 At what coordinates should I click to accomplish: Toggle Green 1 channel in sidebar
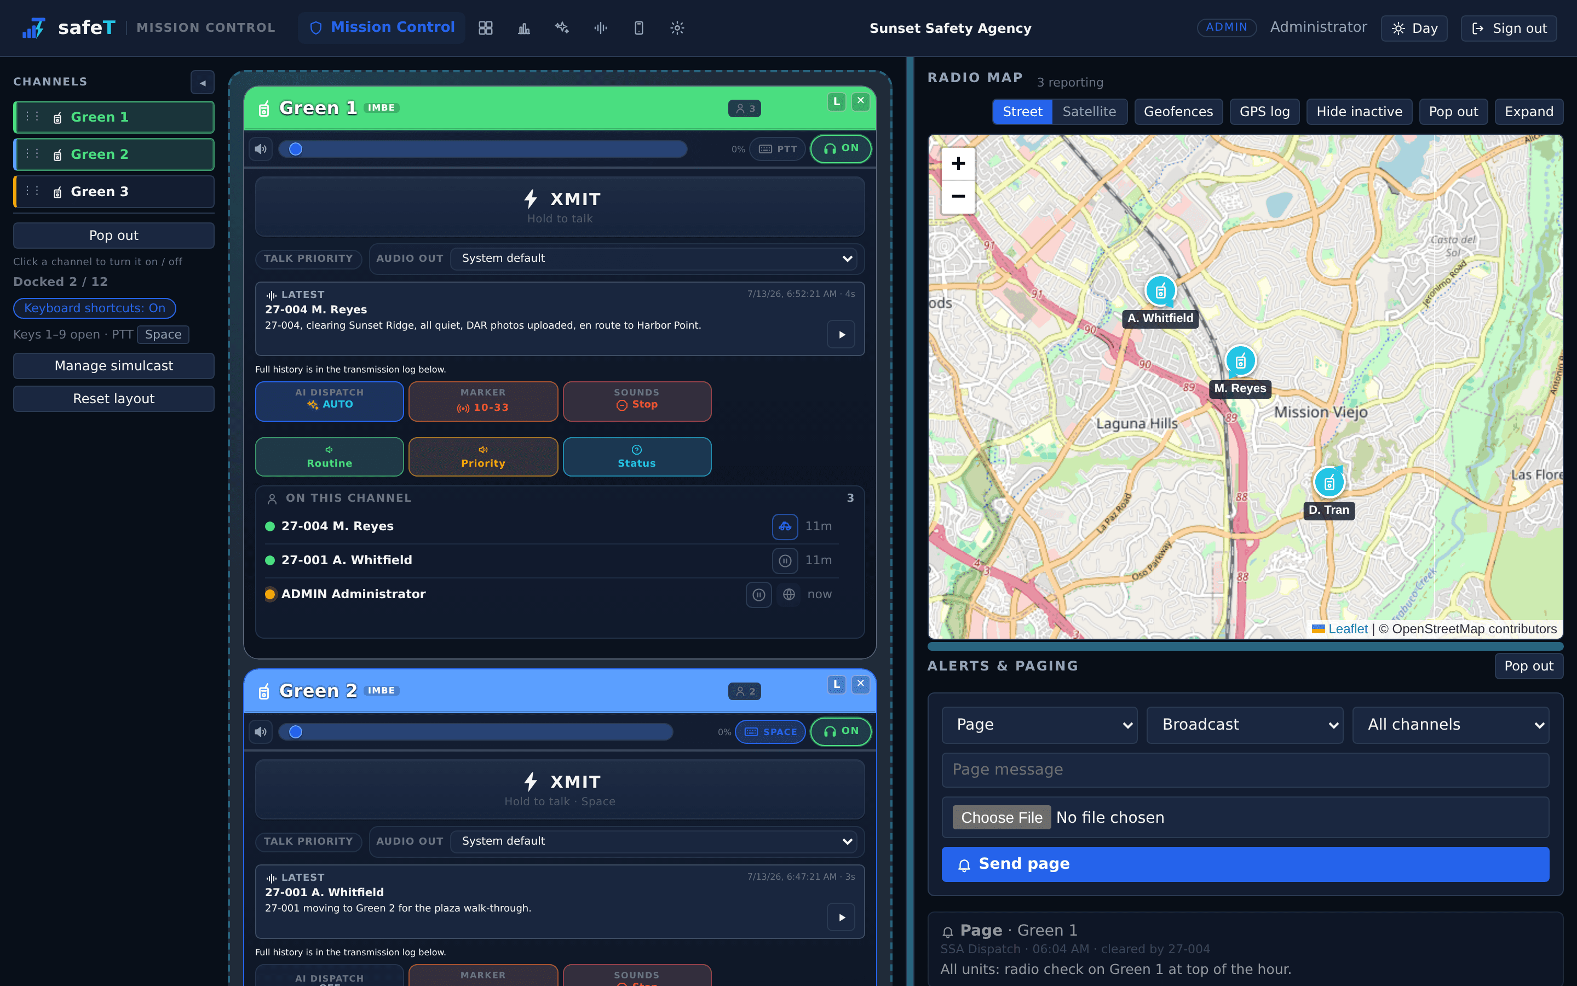click(x=114, y=117)
